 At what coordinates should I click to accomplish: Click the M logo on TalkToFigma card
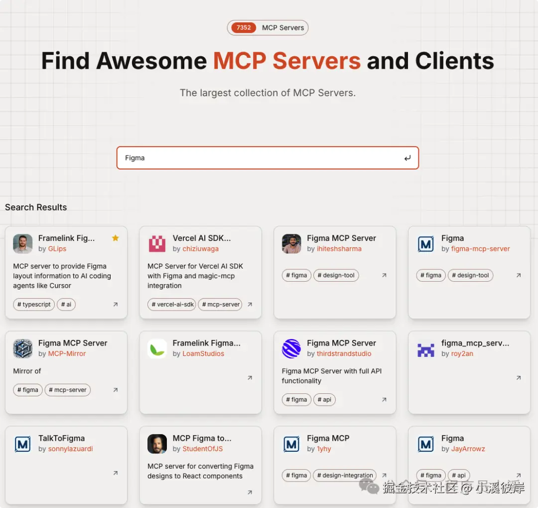coord(22,444)
